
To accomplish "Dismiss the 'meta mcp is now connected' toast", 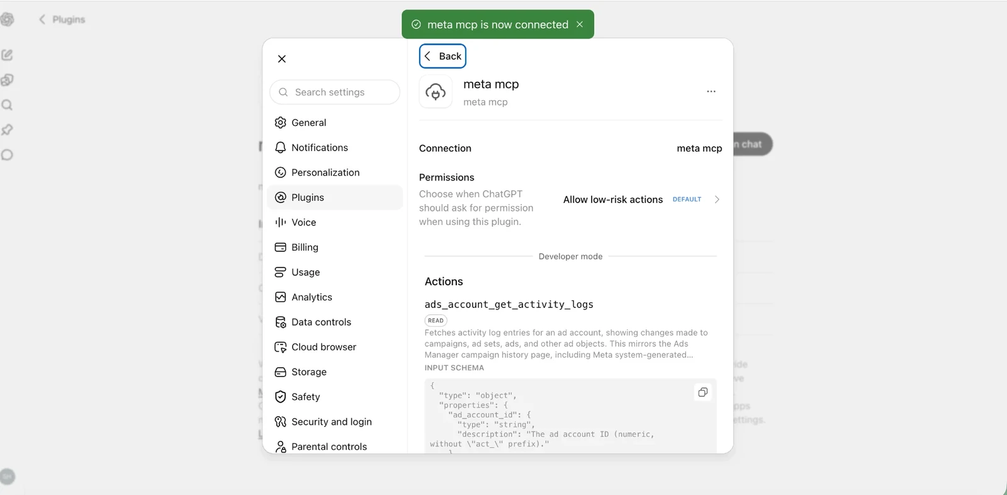I will pyautogui.click(x=580, y=25).
